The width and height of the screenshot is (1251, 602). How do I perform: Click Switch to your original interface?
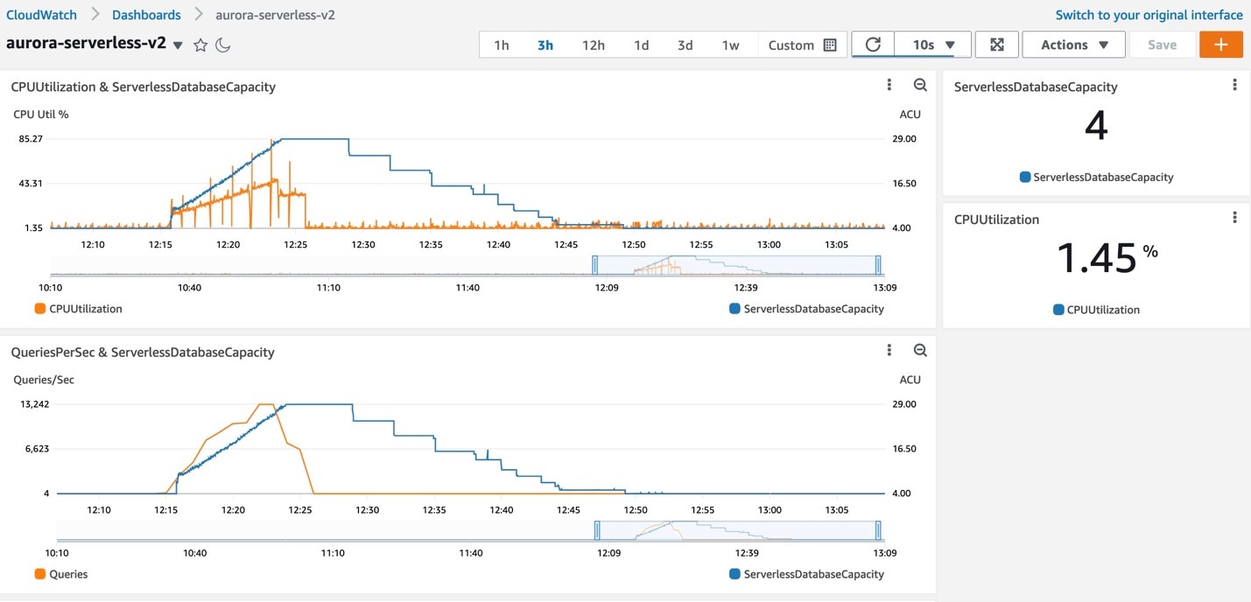pos(1148,14)
